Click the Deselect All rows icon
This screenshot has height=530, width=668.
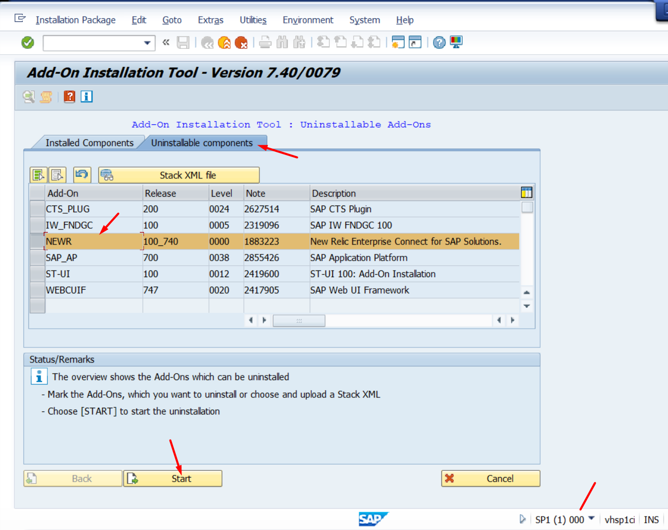pyautogui.click(x=57, y=175)
